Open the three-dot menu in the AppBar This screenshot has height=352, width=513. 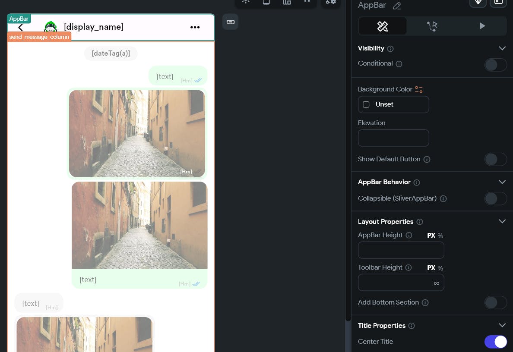[x=195, y=27]
